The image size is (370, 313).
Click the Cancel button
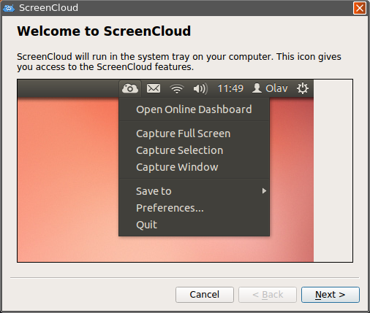[x=205, y=295]
